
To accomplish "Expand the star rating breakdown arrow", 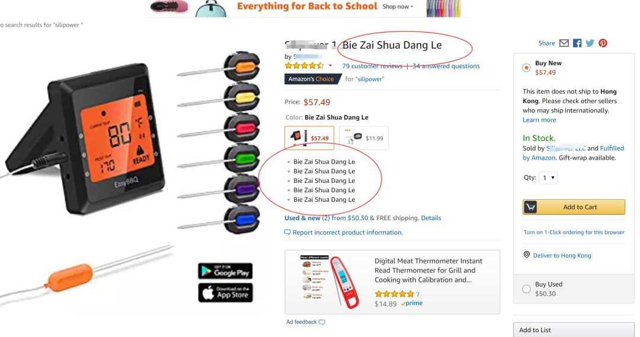I will [330, 66].
